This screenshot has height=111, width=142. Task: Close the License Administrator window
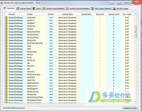point(137,2)
